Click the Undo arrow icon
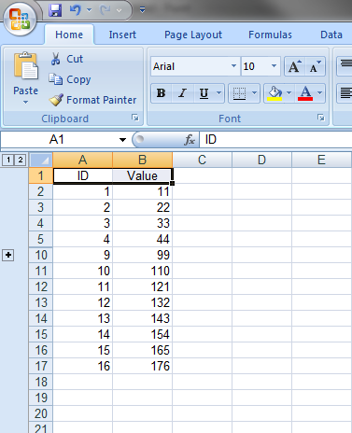 pos(75,10)
